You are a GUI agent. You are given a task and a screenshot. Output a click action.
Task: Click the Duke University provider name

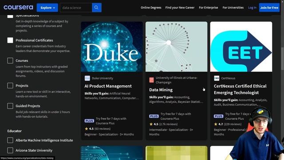[x=103, y=78]
